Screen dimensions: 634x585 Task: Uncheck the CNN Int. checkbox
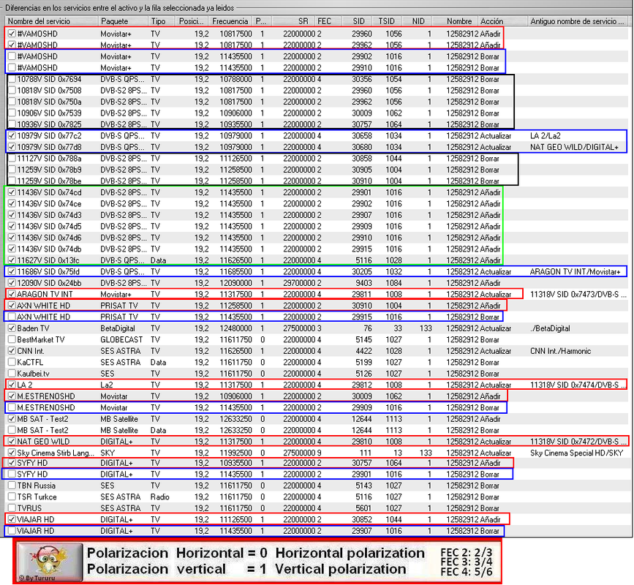(x=12, y=351)
